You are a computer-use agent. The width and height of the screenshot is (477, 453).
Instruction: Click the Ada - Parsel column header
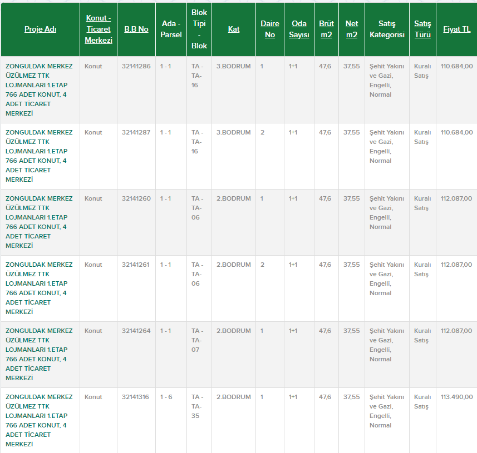coord(171,29)
